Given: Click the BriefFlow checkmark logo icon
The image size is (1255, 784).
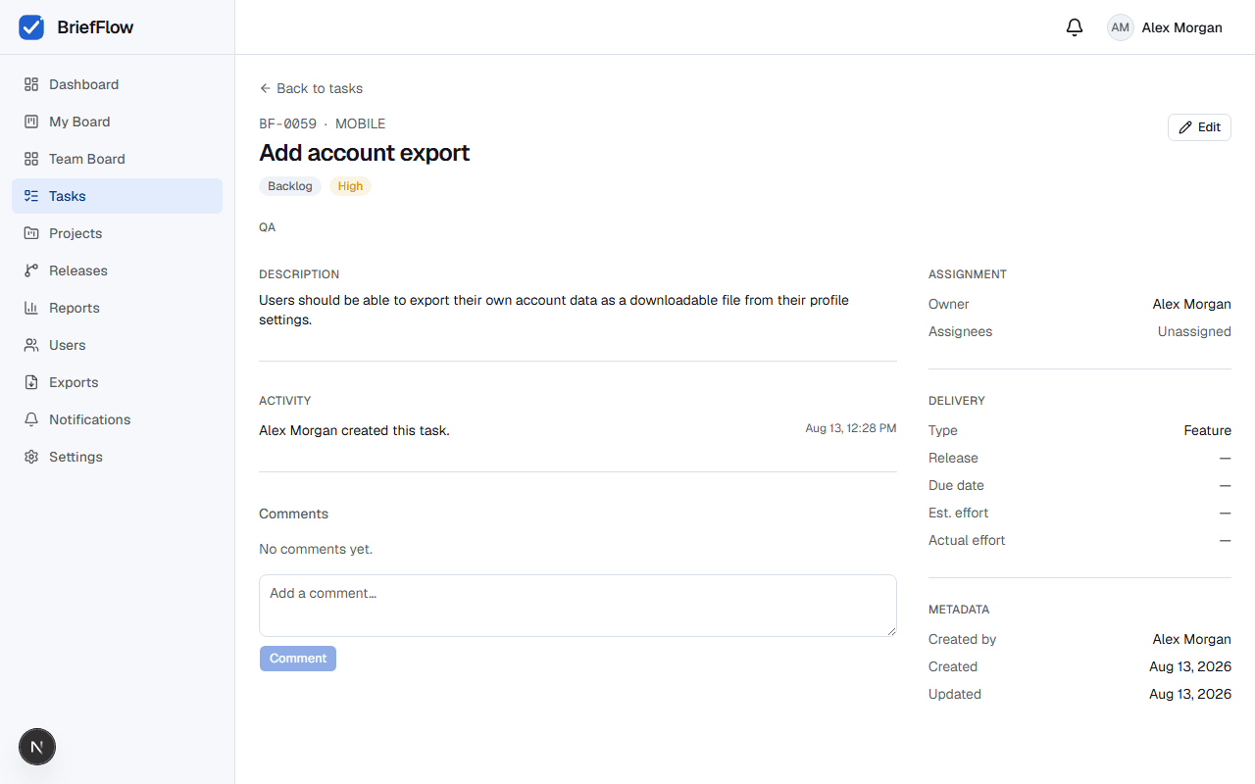Looking at the screenshot, I should (x=31, y=27).
